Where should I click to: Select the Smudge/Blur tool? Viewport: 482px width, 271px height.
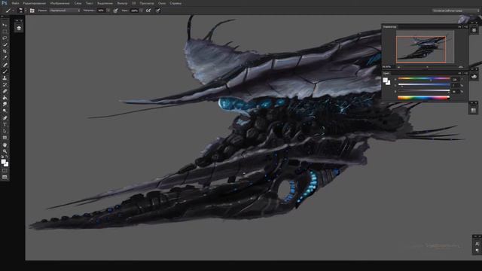tap(5, 105)
